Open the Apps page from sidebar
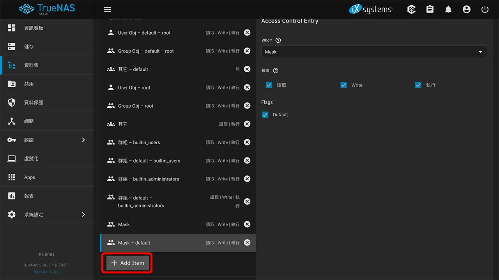499x280 pixels. 30,177
